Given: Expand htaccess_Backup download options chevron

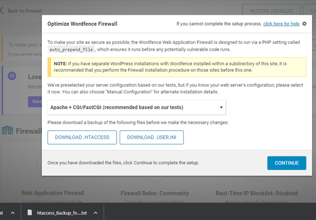Looking at the screenshot, I should tap(95, 213).
